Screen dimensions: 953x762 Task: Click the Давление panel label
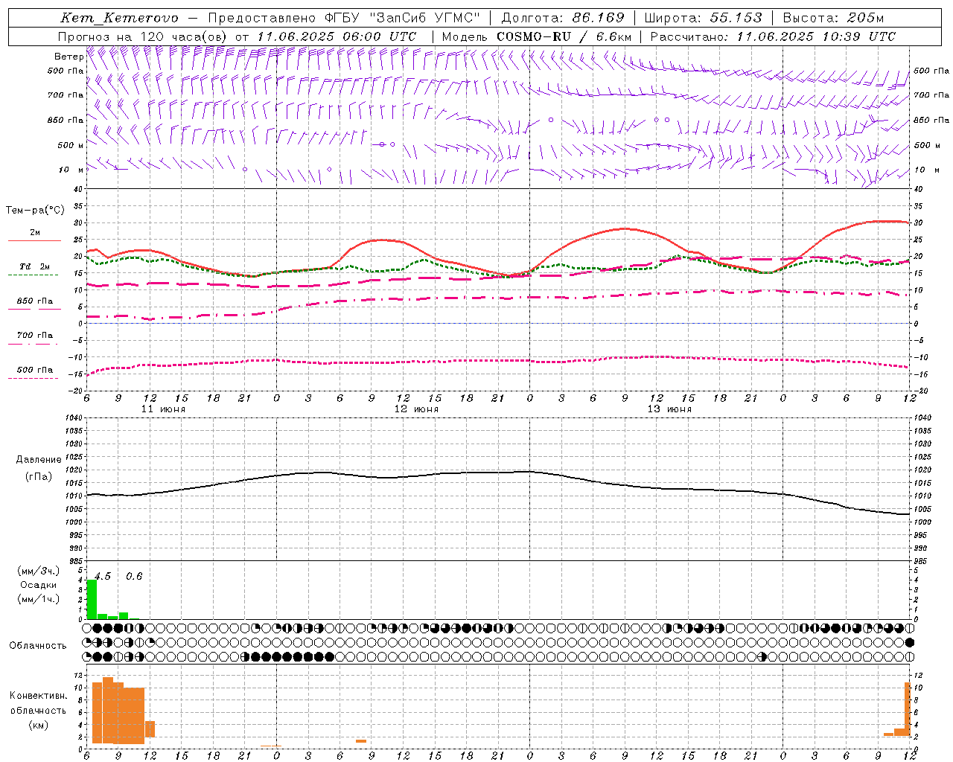click(39, 460)
